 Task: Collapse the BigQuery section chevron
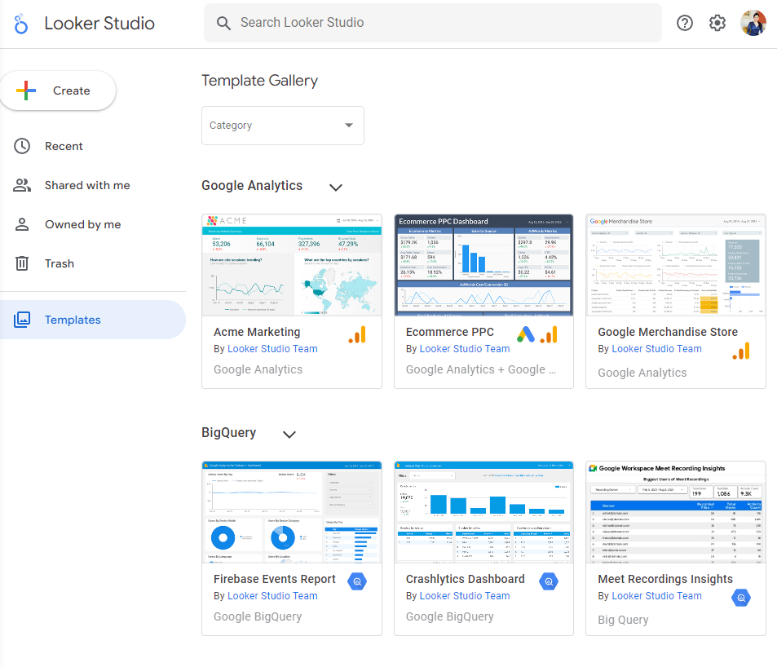289,435
